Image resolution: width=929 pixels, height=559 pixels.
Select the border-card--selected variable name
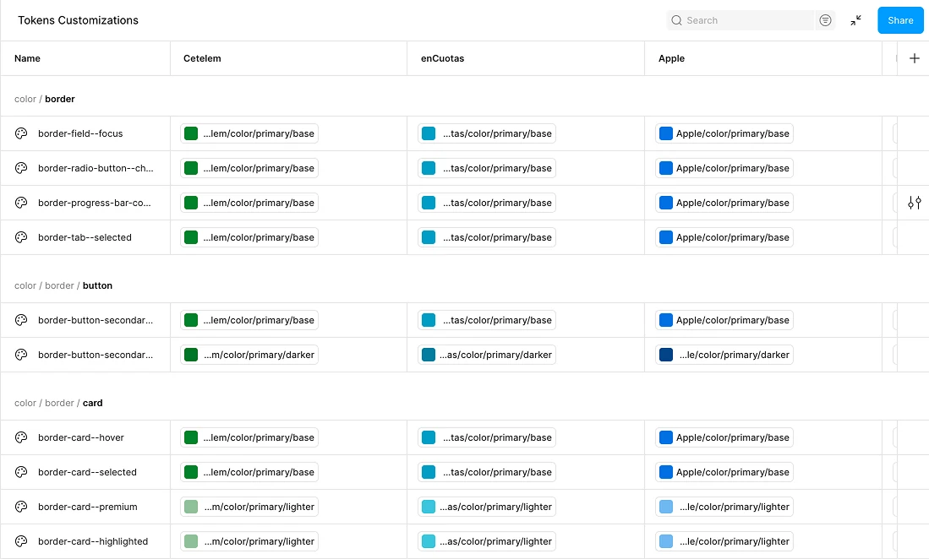[x=87, y=472]
